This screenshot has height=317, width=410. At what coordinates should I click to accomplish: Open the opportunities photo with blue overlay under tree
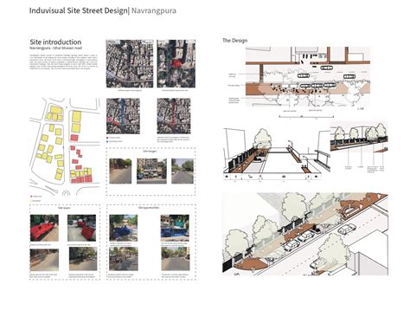click(124, 228)
